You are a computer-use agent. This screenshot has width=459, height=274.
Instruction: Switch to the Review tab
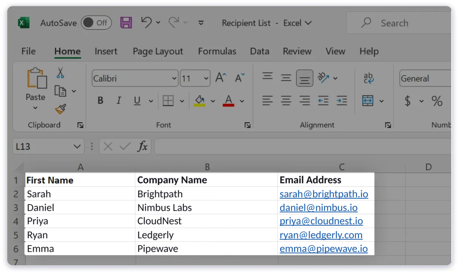pyautogui.click(x=297, y=51)
